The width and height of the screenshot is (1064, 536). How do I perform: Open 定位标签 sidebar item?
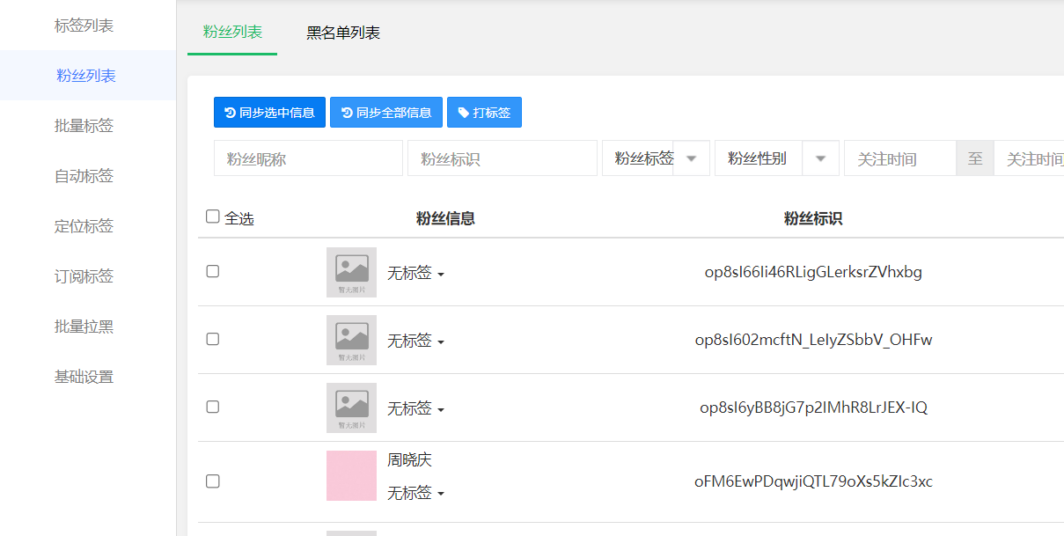(x=84, y=226)
